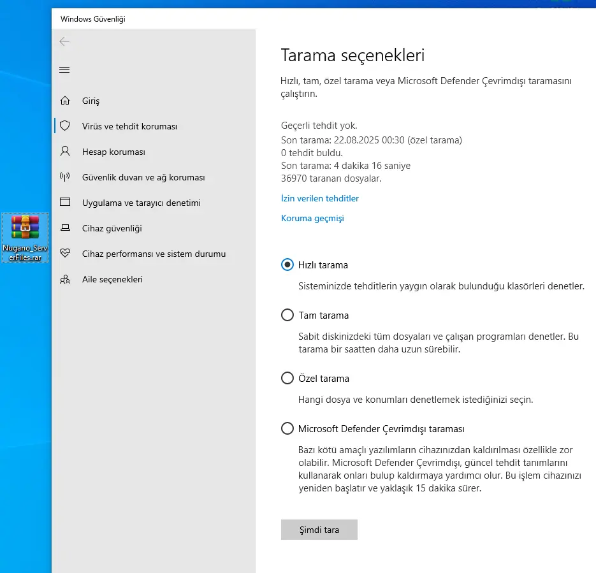Click the 36970 taranan dosyalar text

coord(331,178)
